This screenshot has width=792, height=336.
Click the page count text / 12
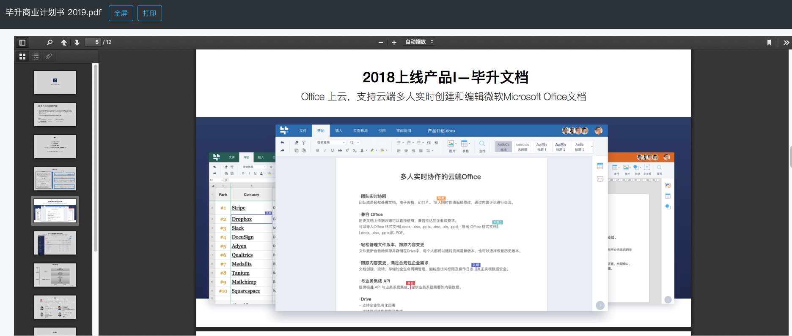click(x=107, y=42)
